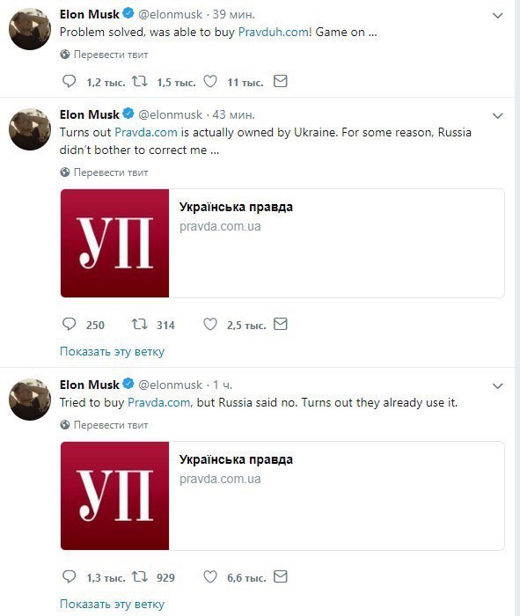This screenshot has height=616, width=520.
Task: Open Pravda.com link in 'Tried to buy' tweet
Action: click(159, 403)
